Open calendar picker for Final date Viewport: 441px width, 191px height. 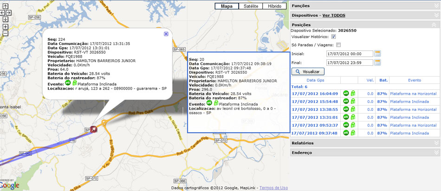coord(377,63)
